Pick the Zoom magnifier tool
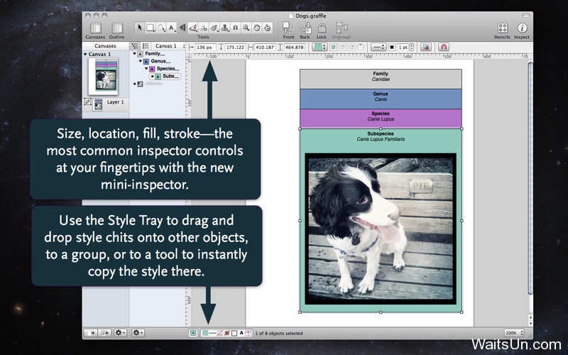568x355 pixels. coord(246,28)
